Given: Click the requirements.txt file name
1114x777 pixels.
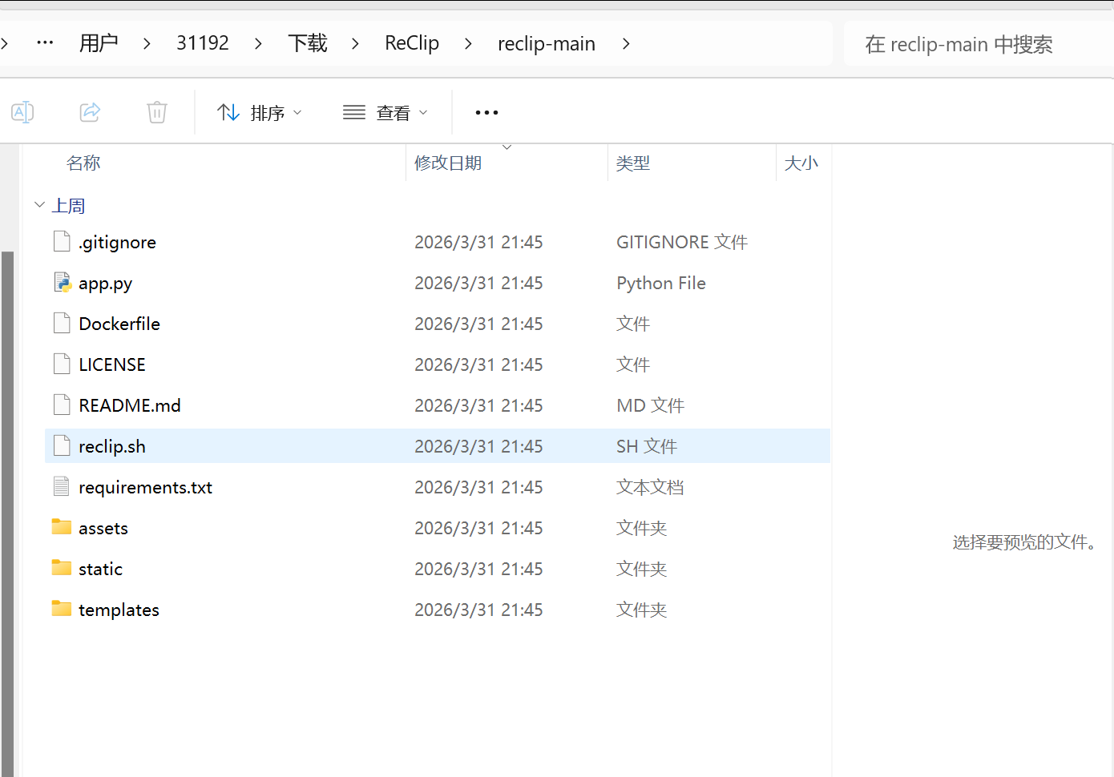Looking at the screenshot, I should click(x=145, y=488).
